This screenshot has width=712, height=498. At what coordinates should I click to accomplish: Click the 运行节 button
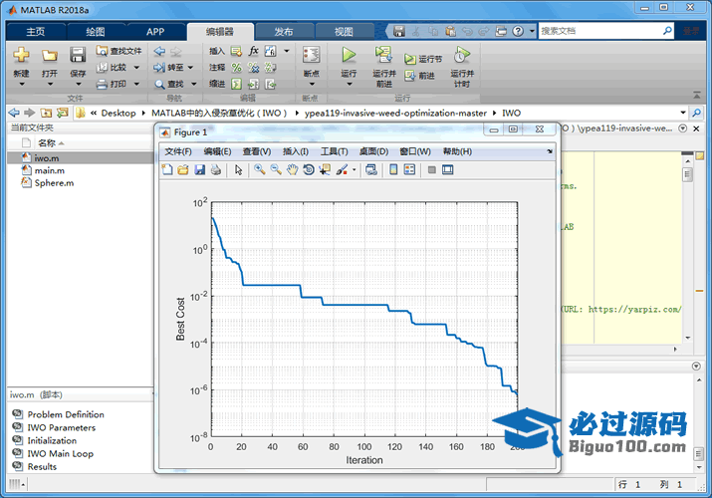coord(424,59)
